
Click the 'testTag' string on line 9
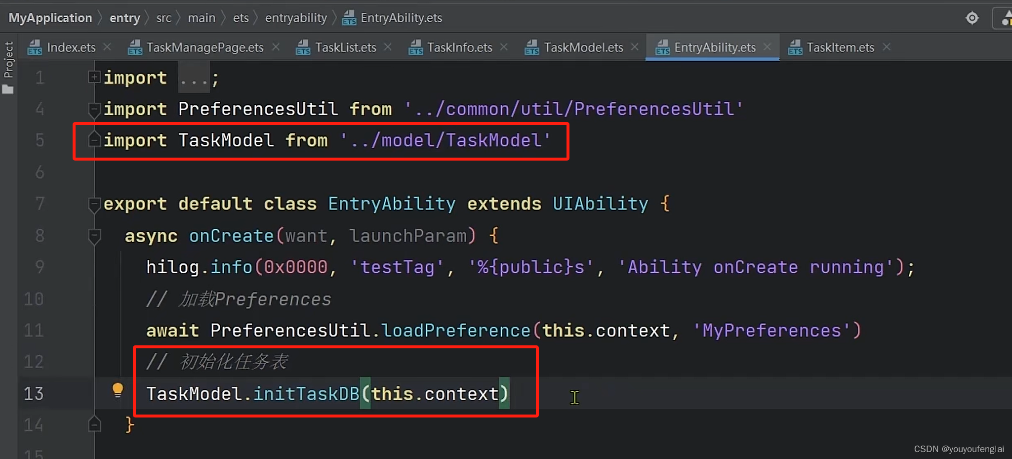click(397, 267)
